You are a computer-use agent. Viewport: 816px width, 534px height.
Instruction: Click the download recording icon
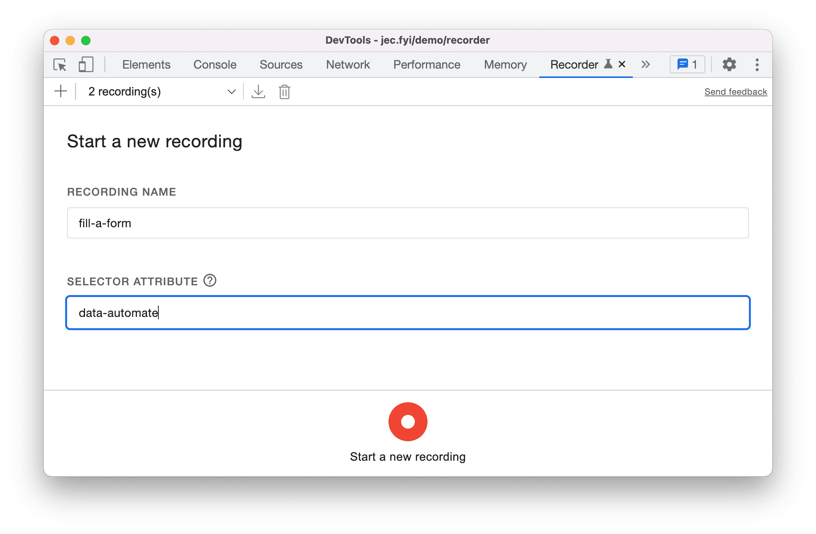(x=258, y=91)
